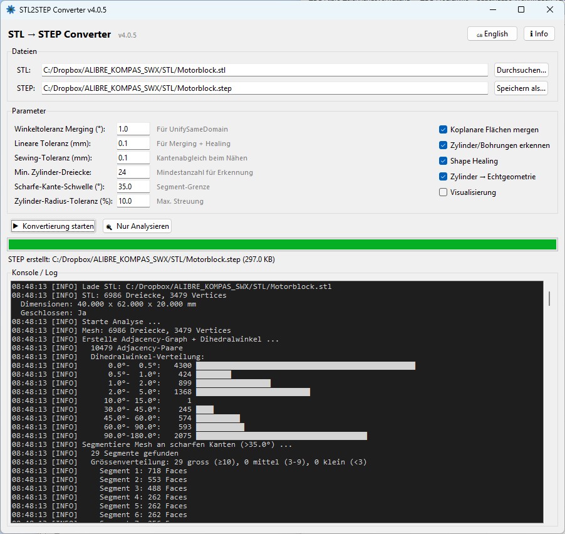Click histogram row '0.0°- 0.5°: 4300'
565x534 pixels.
click(214, 365)
